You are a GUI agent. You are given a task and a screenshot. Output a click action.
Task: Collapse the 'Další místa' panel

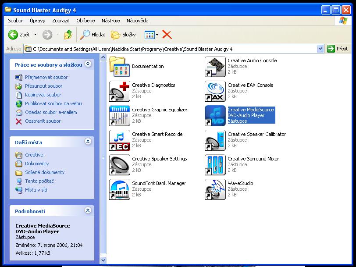88,142
